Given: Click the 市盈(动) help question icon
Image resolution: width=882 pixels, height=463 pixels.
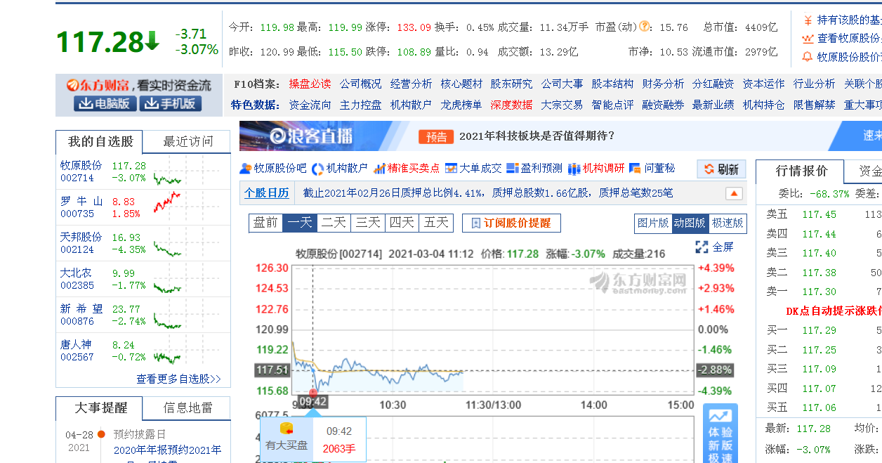Looking at the screenshot, I should coord(644,27).
